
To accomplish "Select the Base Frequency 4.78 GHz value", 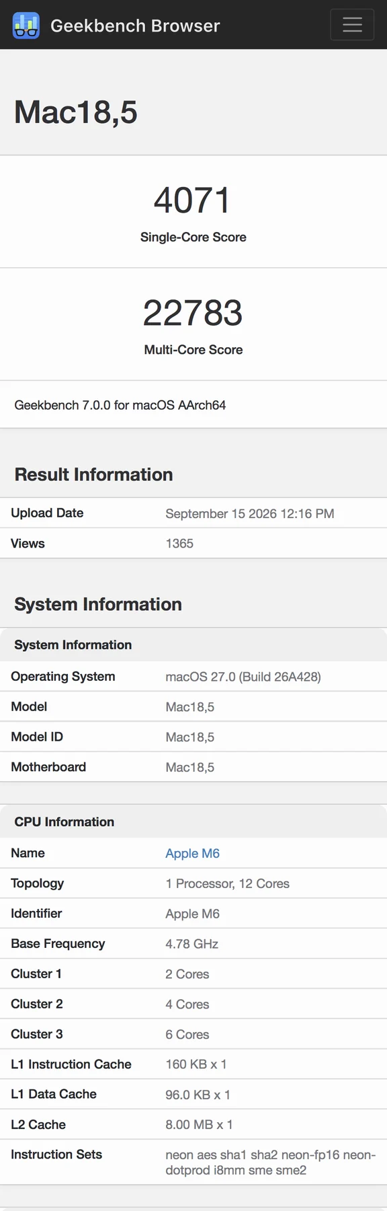I will pos(192,944).
